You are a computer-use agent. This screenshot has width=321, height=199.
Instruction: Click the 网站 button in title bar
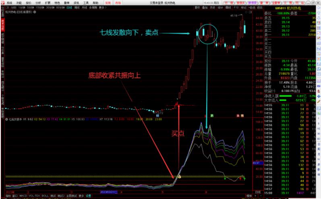[x=300, y=3]
